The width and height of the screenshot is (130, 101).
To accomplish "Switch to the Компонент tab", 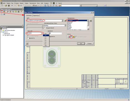I will tap(29, 15).
